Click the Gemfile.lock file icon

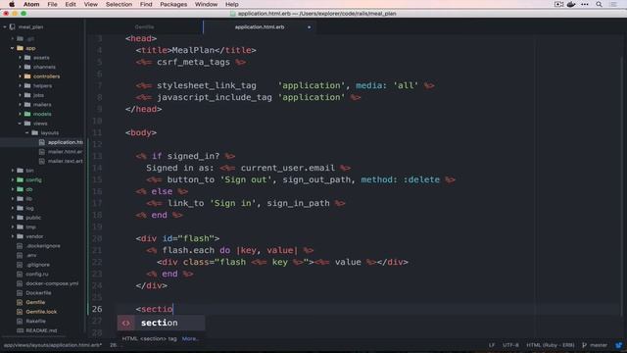[20, 312]
